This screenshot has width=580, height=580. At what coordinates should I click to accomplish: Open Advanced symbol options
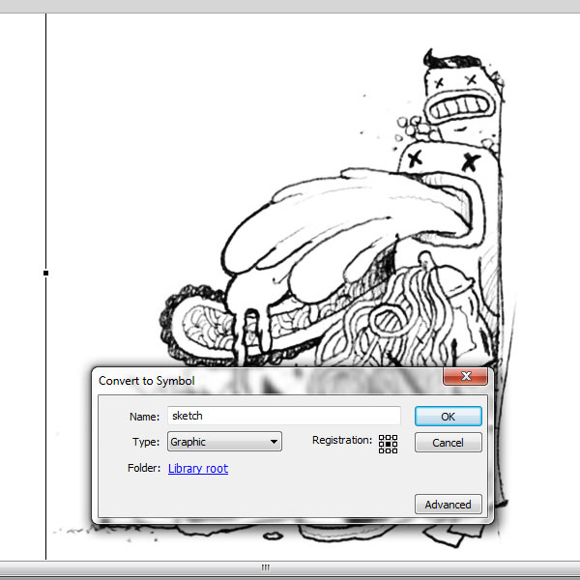(448, 505)
